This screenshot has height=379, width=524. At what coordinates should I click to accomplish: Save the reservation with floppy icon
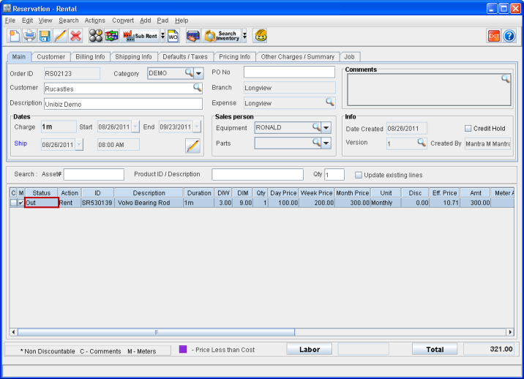pos(45,36)
